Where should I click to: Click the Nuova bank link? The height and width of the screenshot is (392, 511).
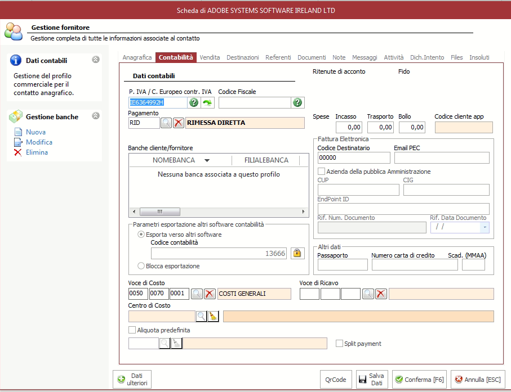click(36, 132)
